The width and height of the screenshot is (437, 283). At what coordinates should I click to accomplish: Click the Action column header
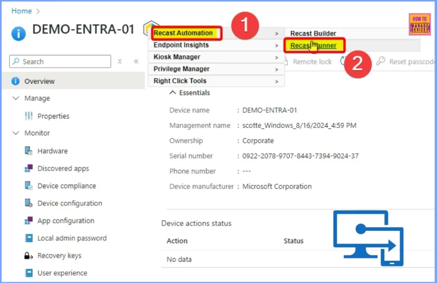click(x=177, y=241)
